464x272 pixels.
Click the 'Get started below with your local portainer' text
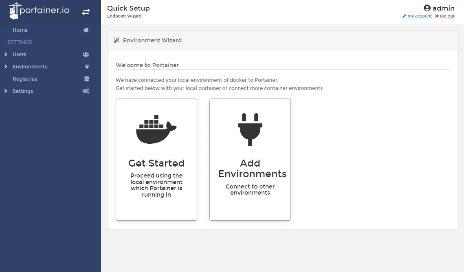click(220, 88)
